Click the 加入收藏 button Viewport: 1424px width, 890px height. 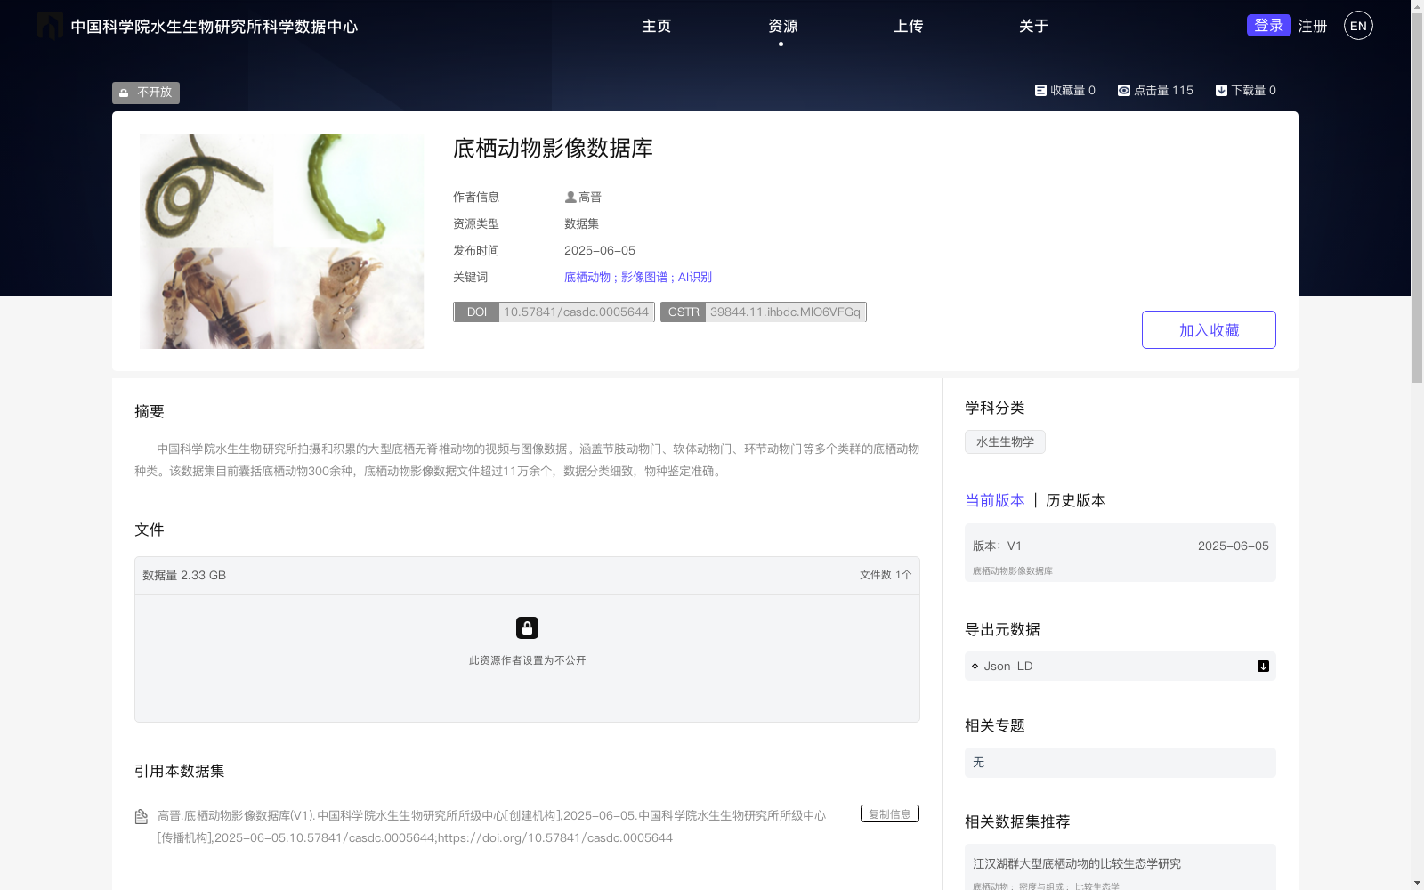click(x=1208, y=329)
